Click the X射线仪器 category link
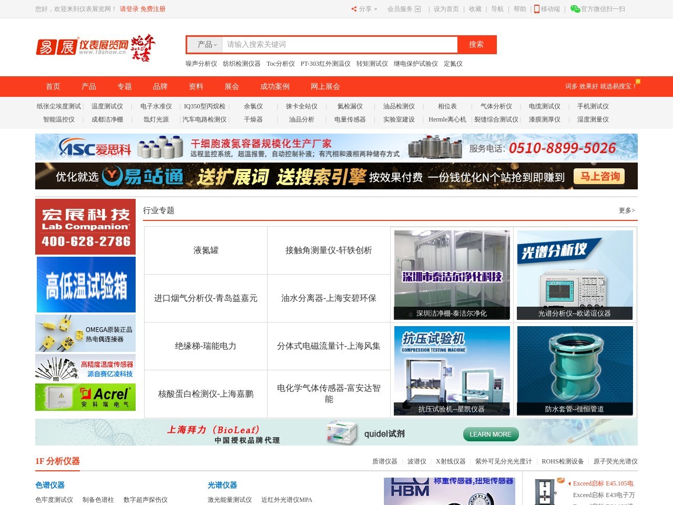The height and width of the screenshot is (505, 673). [x=451, y=461]
